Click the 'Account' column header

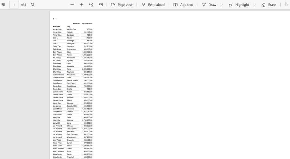76,24
